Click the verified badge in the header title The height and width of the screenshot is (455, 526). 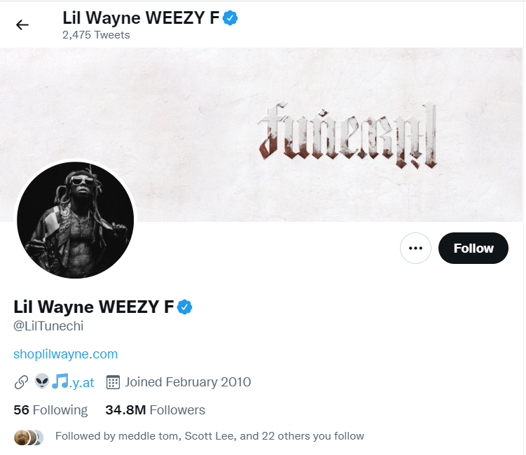[x=230, y=17]
